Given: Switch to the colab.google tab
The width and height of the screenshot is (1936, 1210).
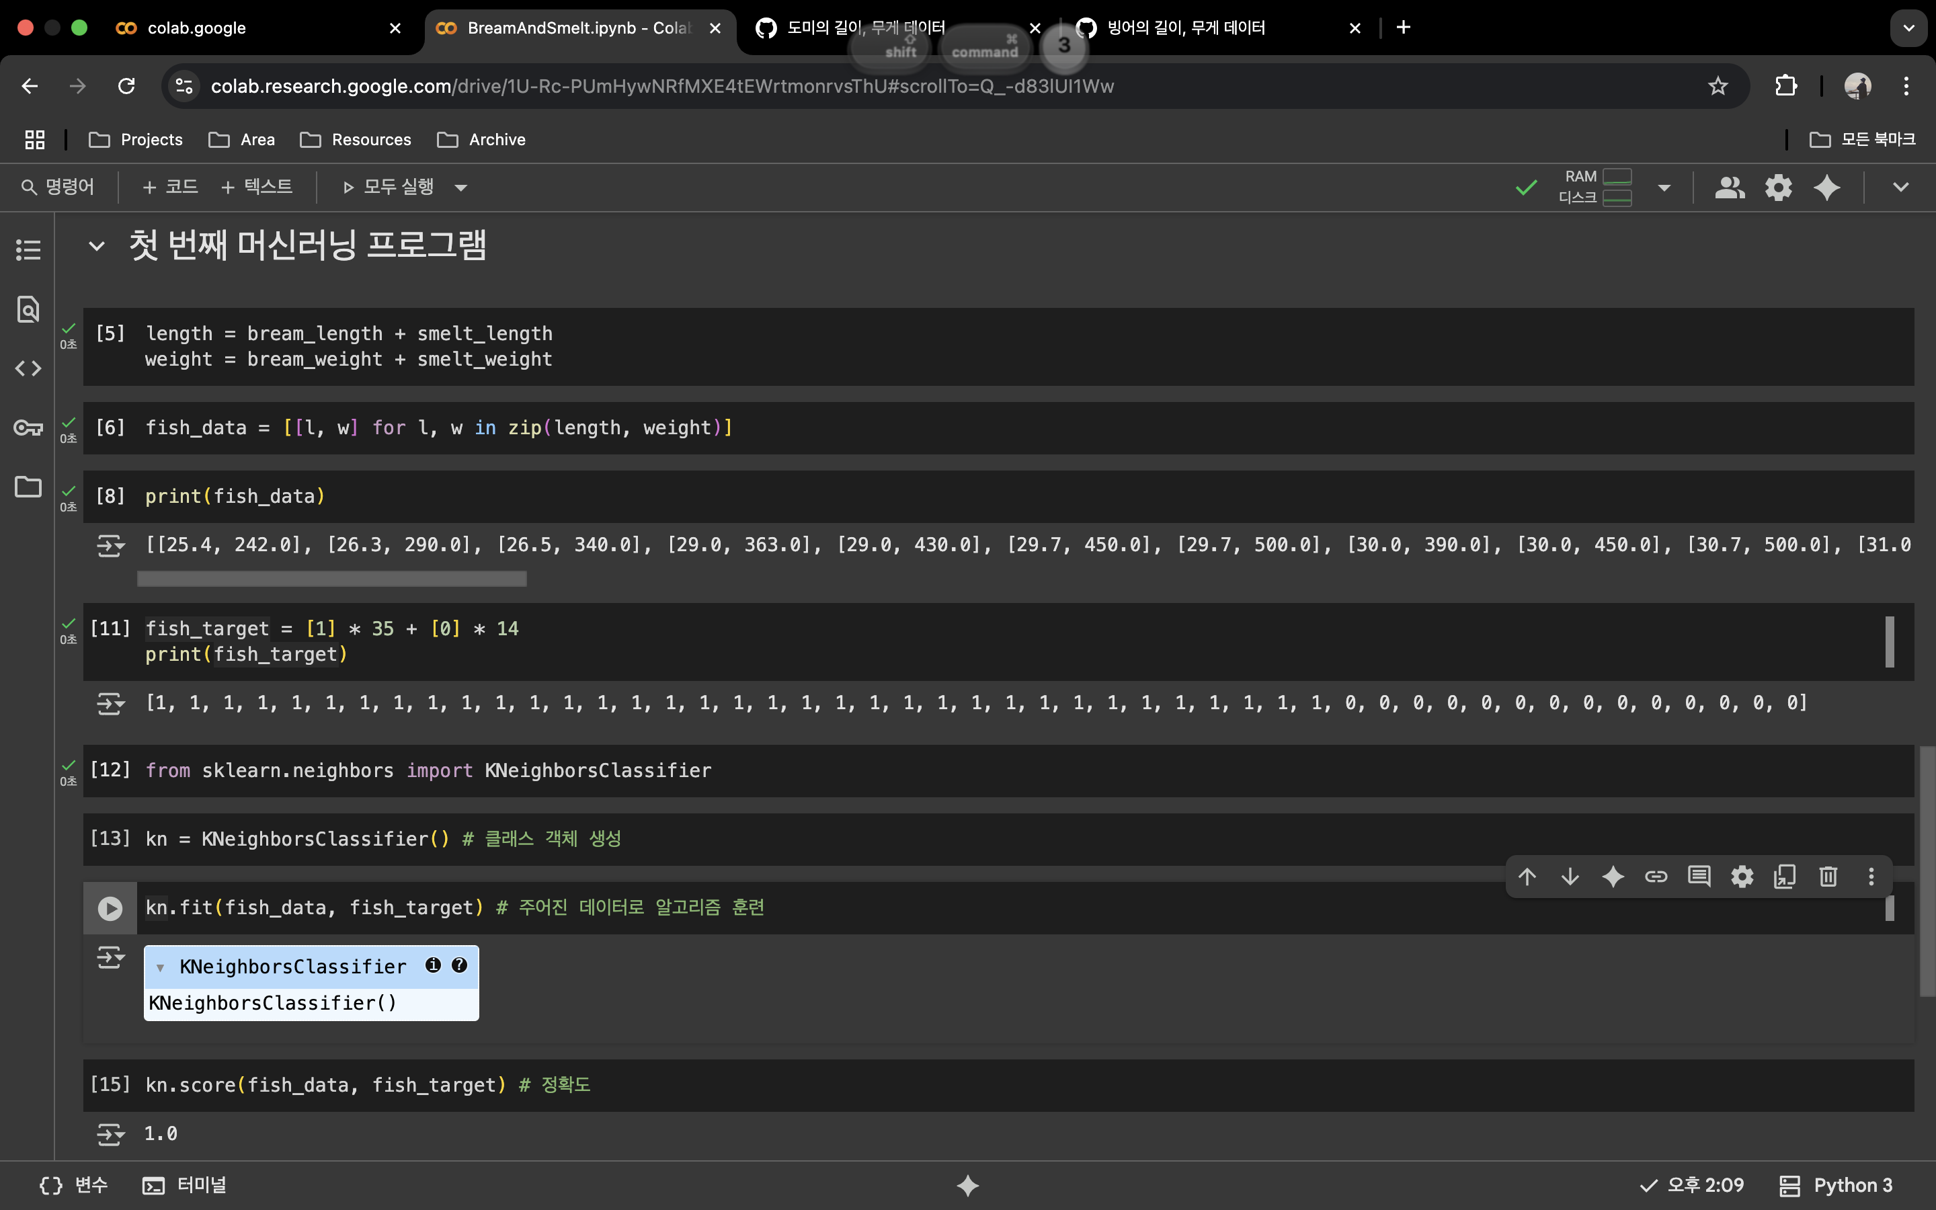Looking at the screenshot, I should (196, 28).
